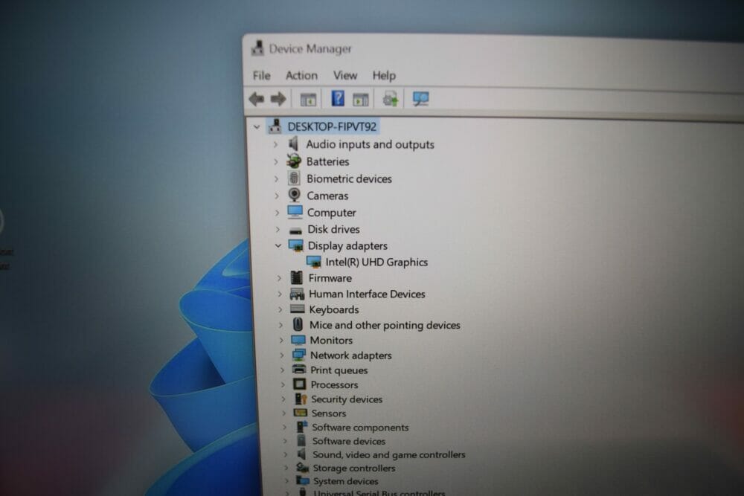Expand the Processors chevron
Viewport: 744px width, 496px height.
click(x=283, y=384)
